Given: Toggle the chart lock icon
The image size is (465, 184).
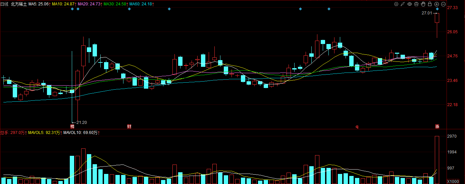Looking at the screenshot, I should tap(430, 4).
